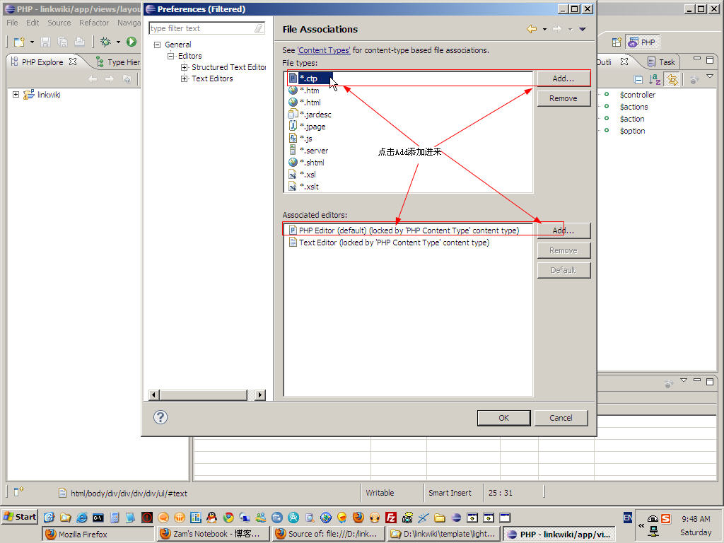Screen dimensions: 724x543
Task: Select *.ctp in File types list
Action: (x=309, y=78)
